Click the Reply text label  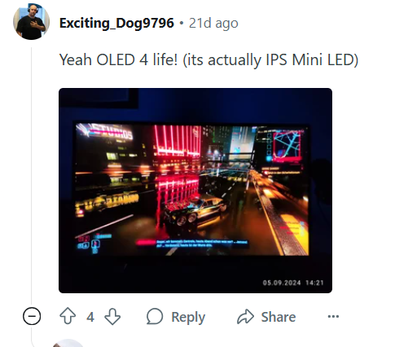(188, 317)
